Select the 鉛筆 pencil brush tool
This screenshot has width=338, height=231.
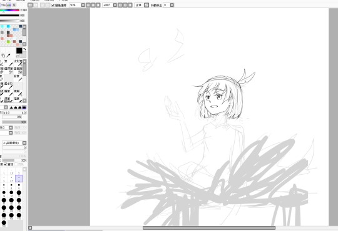(18, 78)
